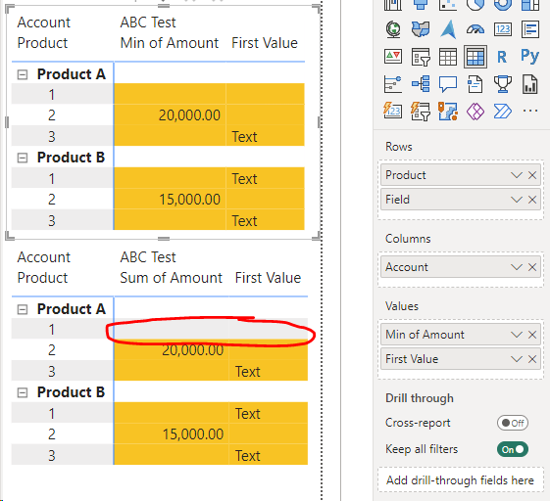
Task: Open dropdown arrow for Product in Rows
Action: (x=517, y=175)
